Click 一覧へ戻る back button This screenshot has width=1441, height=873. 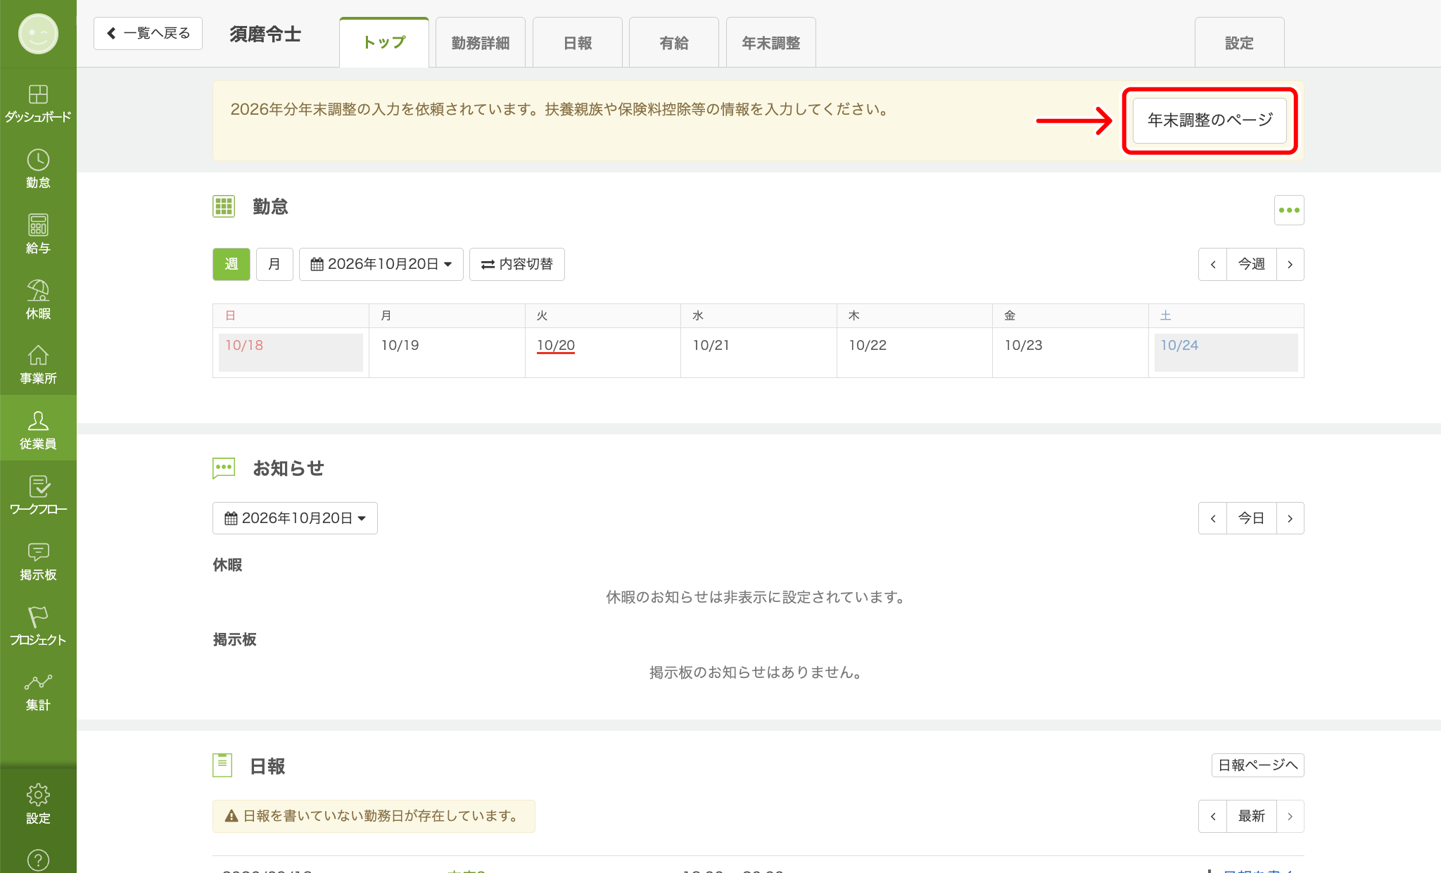(x=148, y=33)
